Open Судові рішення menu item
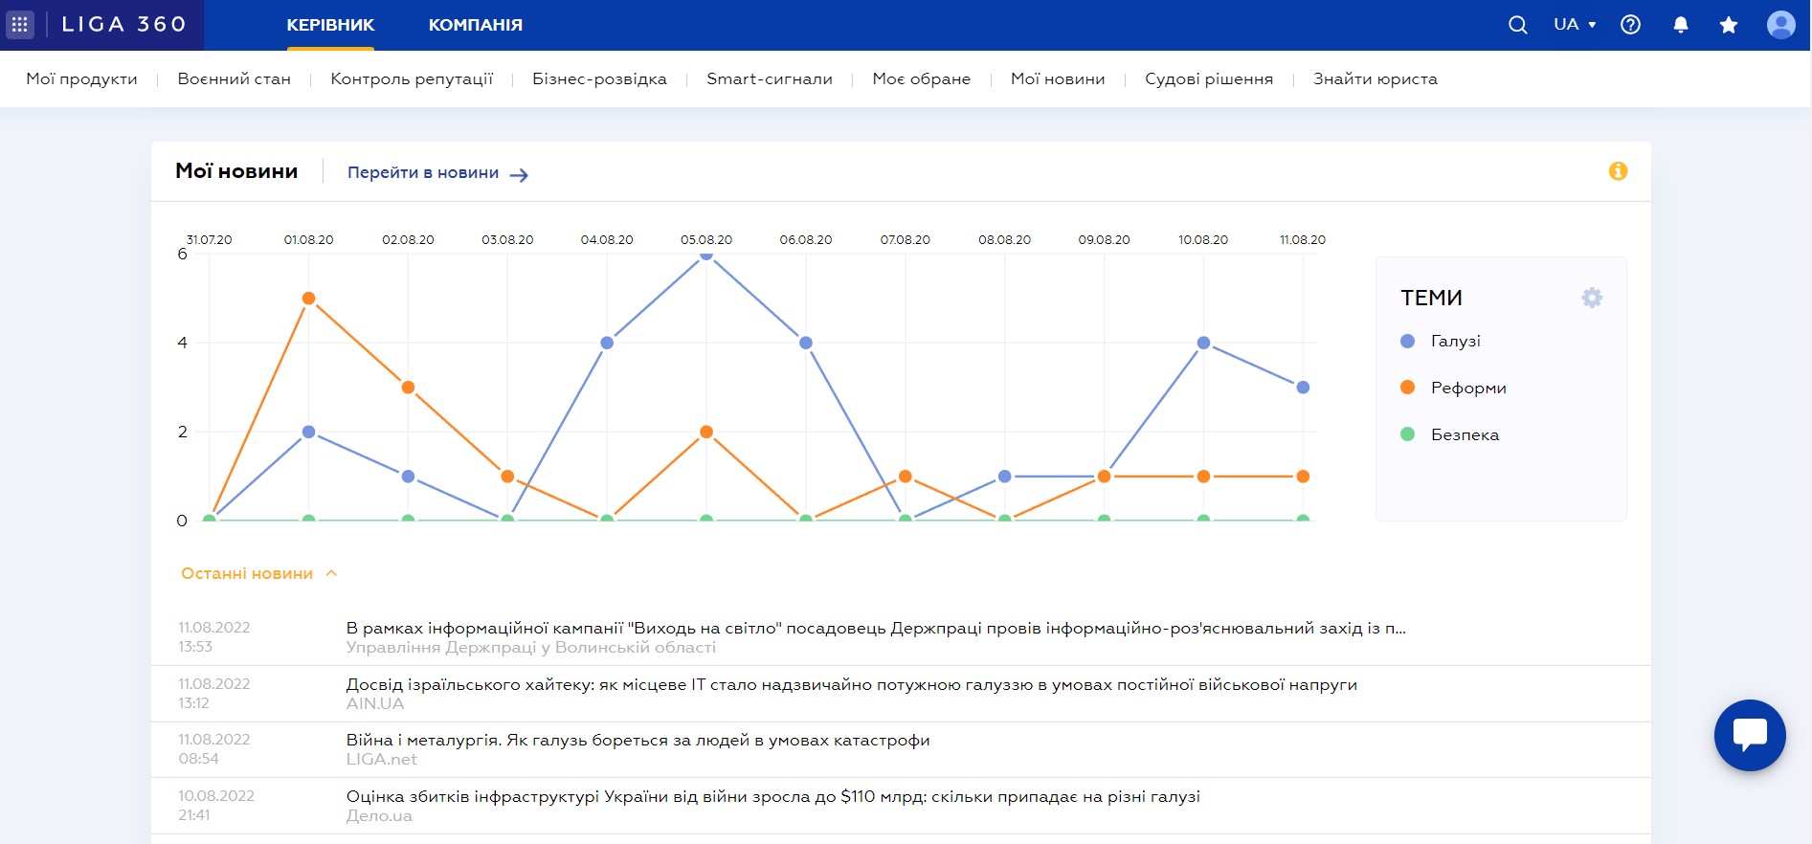 pyautogui.click(x=1209, y=78)
